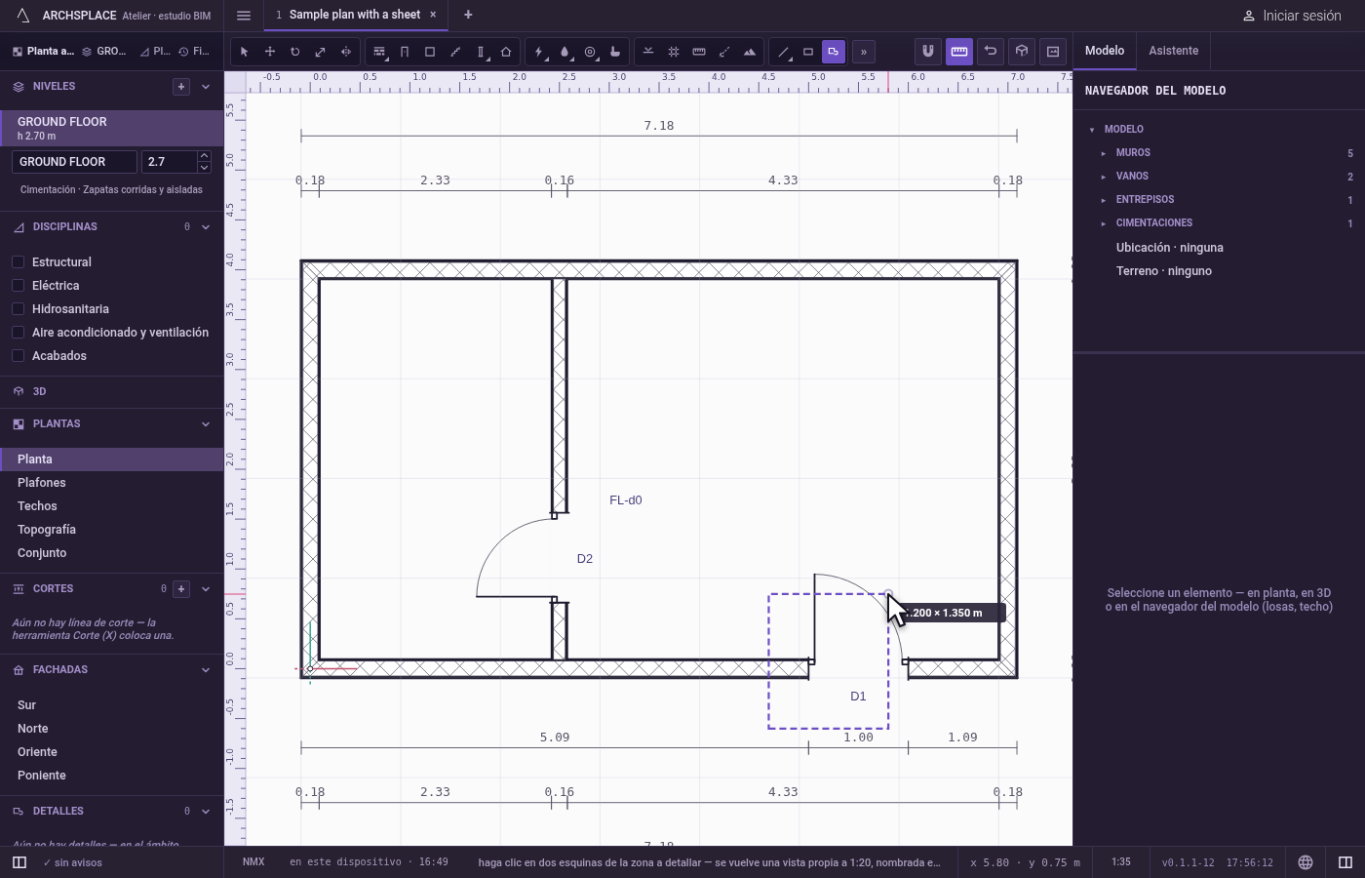Tick the Acabados checkbox
The image size is (1365, 878).
18,356
